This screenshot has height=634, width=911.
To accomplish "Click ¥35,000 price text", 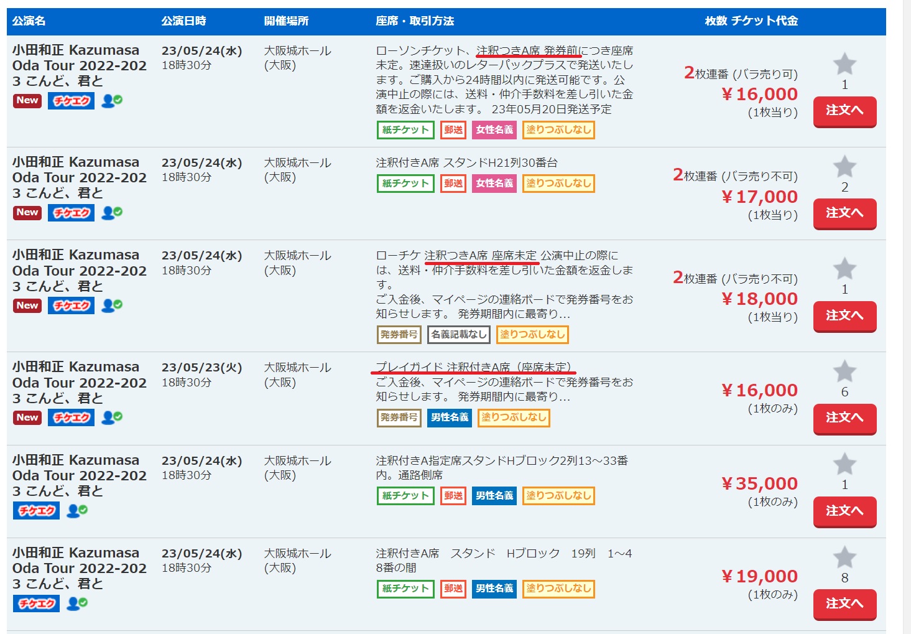I will coord(759,483).
